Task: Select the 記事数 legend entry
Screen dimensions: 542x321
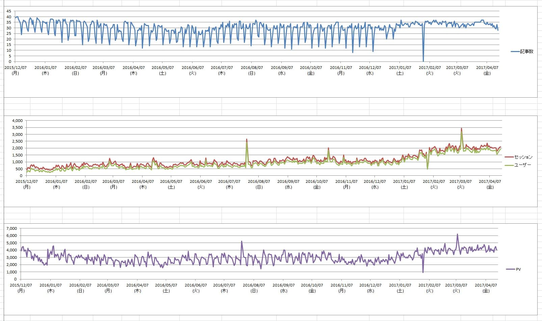Action: pyautogui.click(x=526, y=51)
